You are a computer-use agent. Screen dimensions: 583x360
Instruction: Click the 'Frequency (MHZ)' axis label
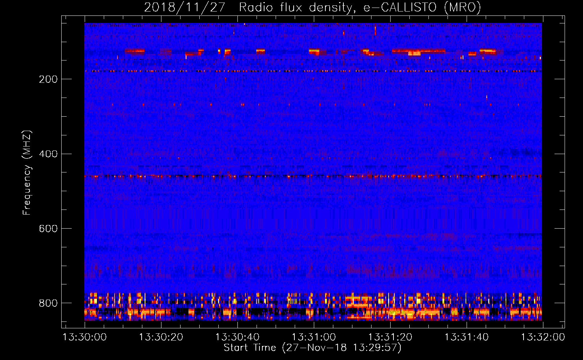[x=27, y=173]
